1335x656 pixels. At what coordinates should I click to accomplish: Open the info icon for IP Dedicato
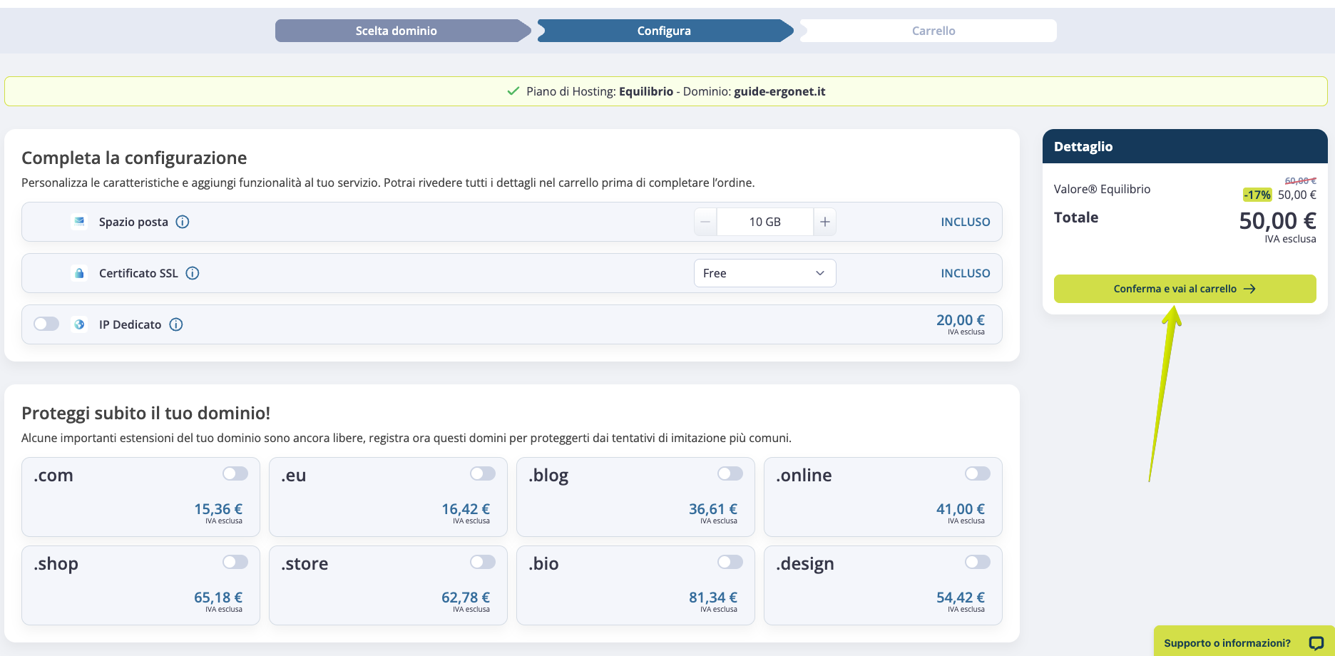coord(176,324)
